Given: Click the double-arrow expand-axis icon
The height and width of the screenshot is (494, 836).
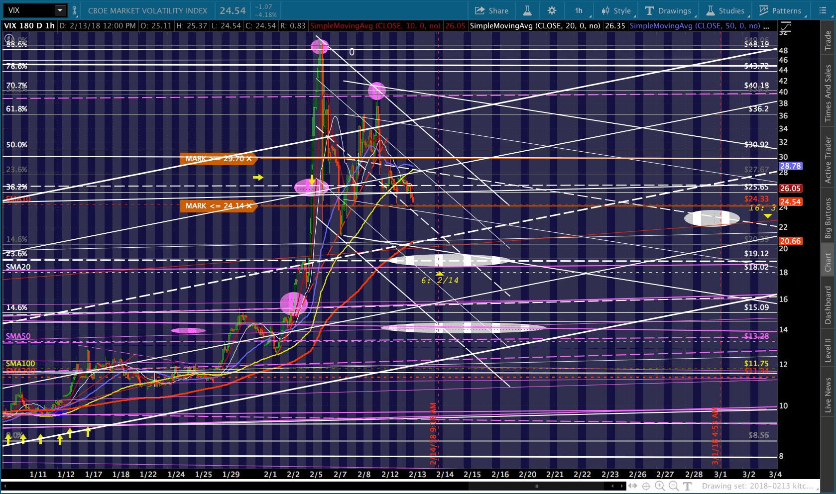Looking at the screenshot, I should (632, 486).
